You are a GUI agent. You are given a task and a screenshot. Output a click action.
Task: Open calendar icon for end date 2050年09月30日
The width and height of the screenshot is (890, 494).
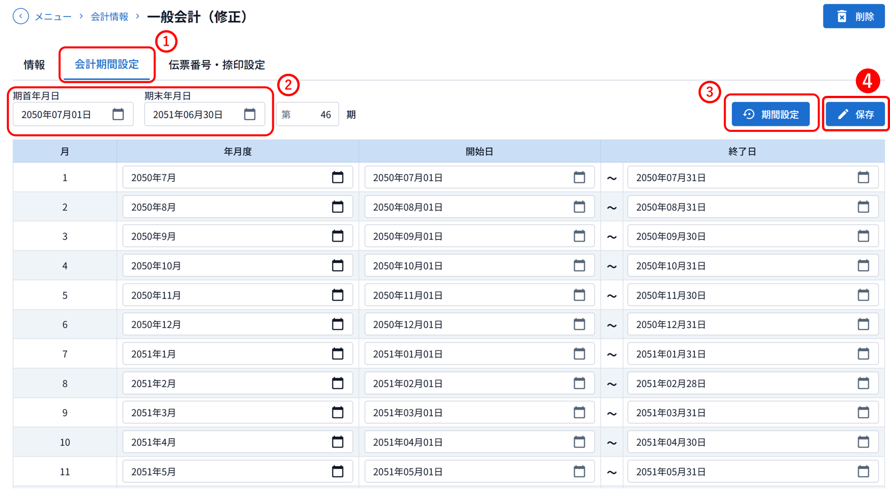(x=863, y=236)
